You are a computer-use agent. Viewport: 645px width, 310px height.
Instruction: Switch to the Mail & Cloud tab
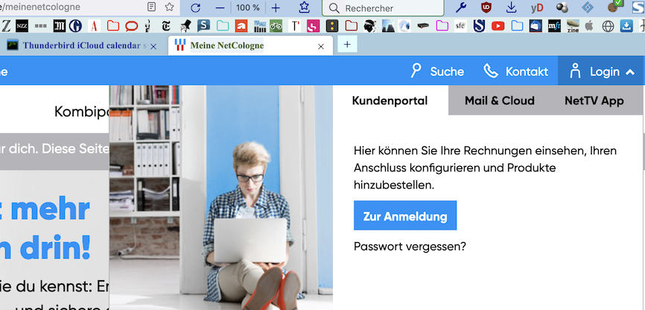pos(499,101)
